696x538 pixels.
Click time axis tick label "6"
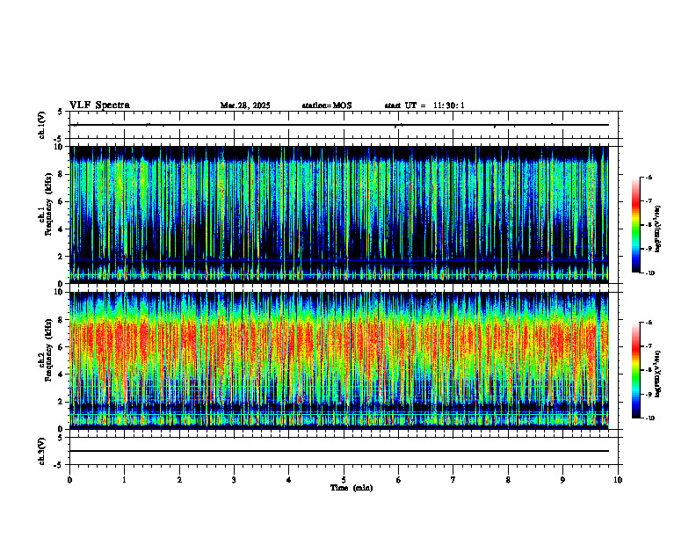(x=399, y=480)
